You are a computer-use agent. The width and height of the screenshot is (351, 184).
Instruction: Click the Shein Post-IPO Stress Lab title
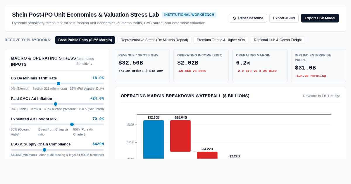point(85,15)
